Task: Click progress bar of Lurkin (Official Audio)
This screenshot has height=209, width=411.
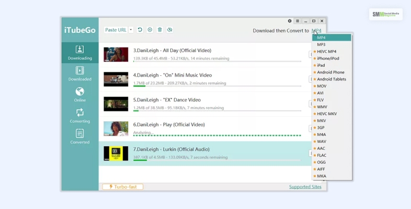Action: 217,160
